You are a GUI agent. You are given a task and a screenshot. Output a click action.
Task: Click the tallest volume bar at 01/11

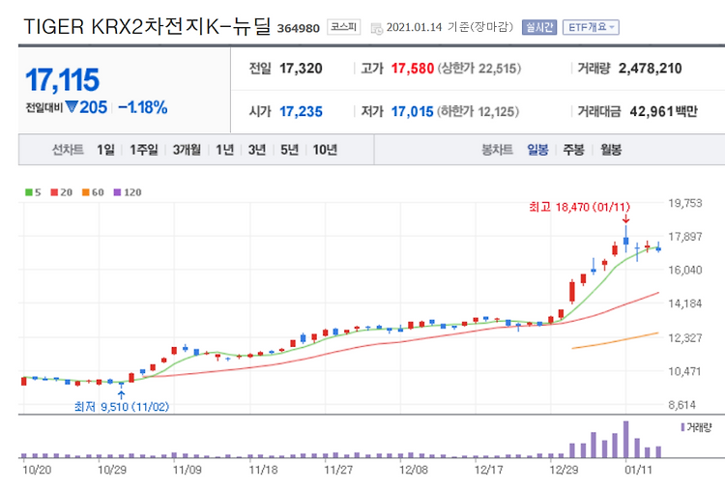626,439
